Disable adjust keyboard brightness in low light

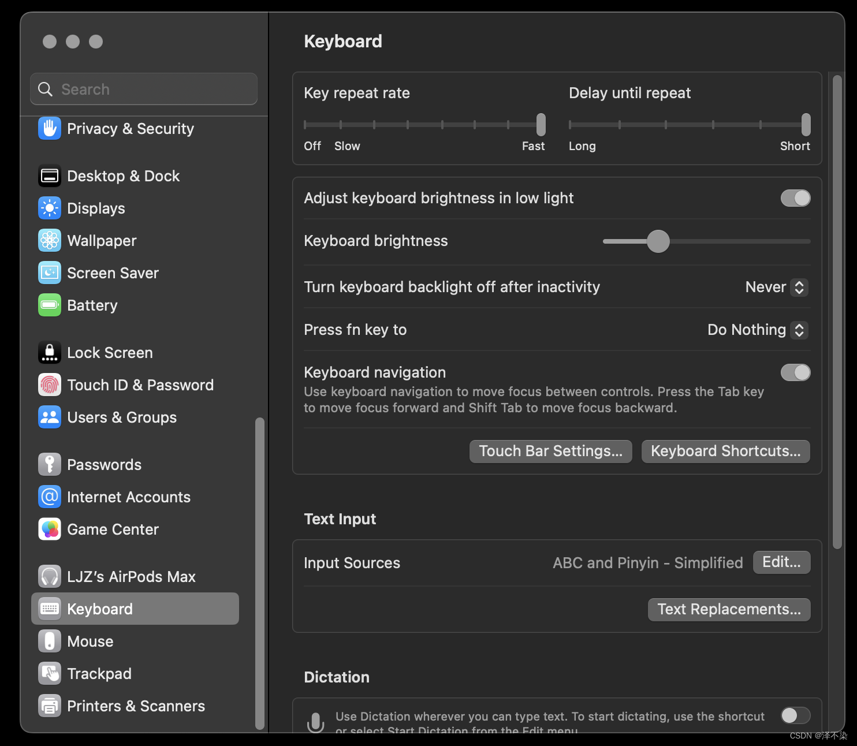pyautogui.click(x=795, y=198)
